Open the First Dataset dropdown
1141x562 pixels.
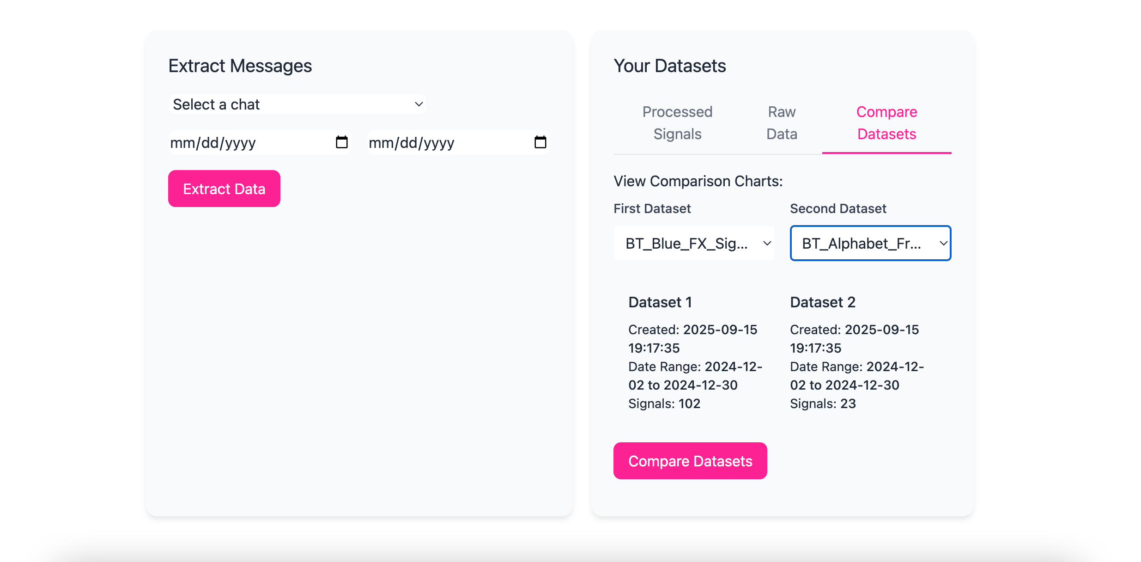694,244
